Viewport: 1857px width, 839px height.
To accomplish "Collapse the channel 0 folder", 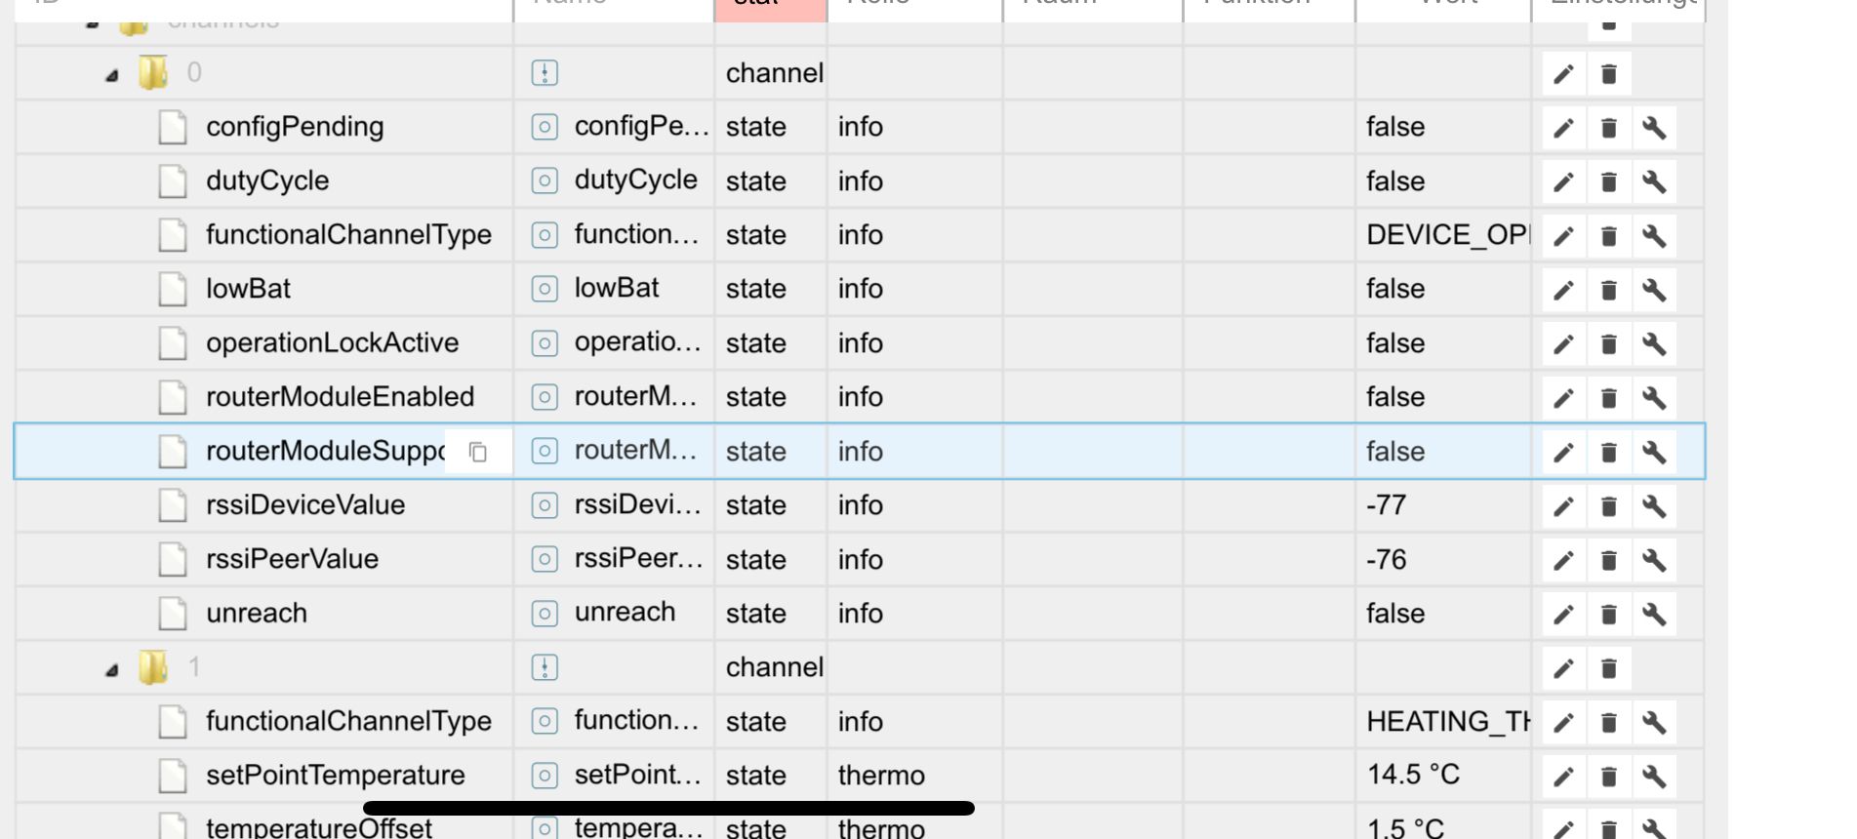I will [x=112, y=75].
